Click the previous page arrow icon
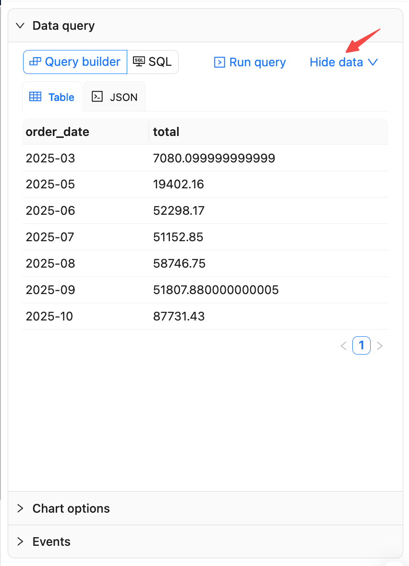409x566 pixels. (343, 345)
